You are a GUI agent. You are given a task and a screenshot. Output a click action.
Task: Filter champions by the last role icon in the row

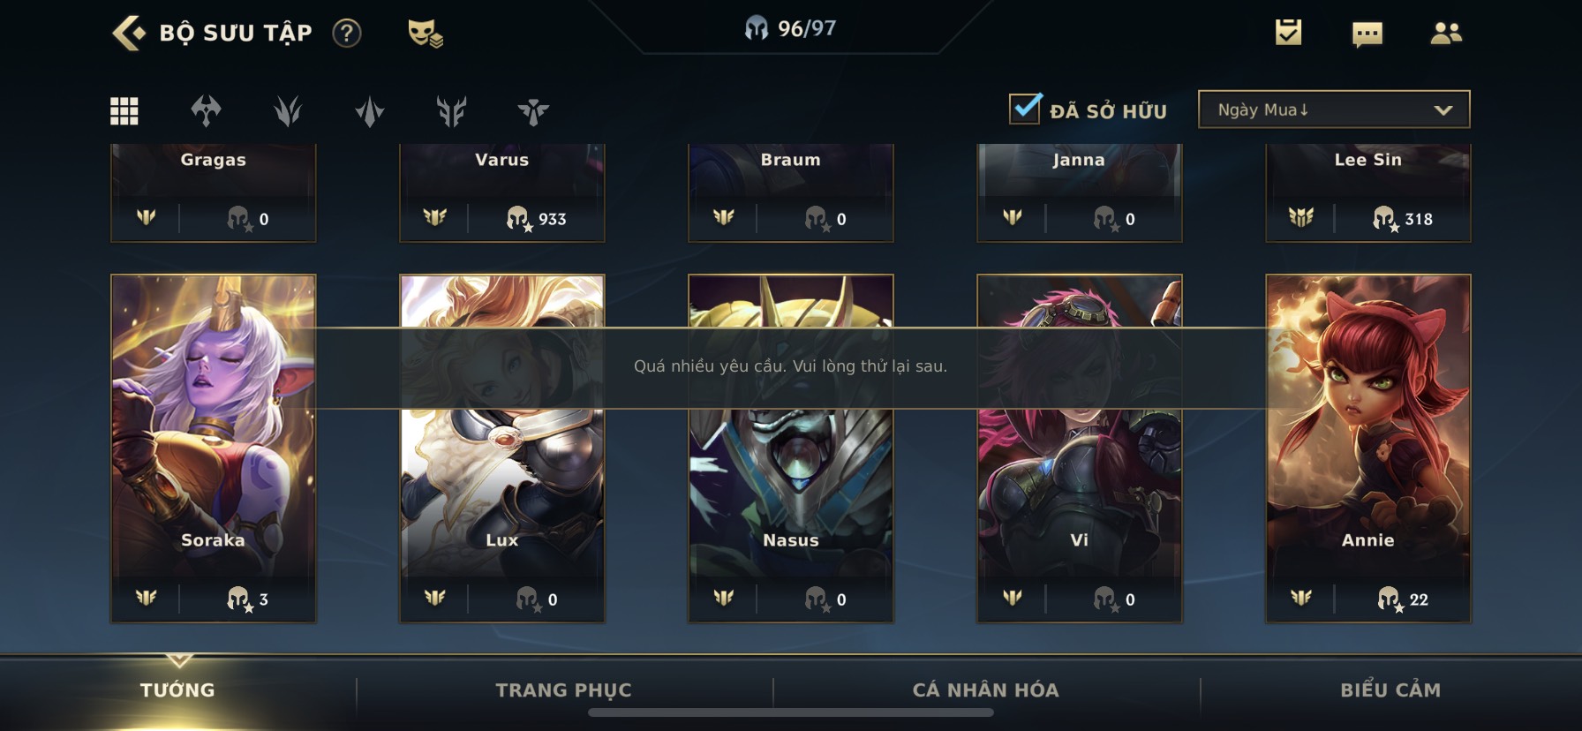533,111
